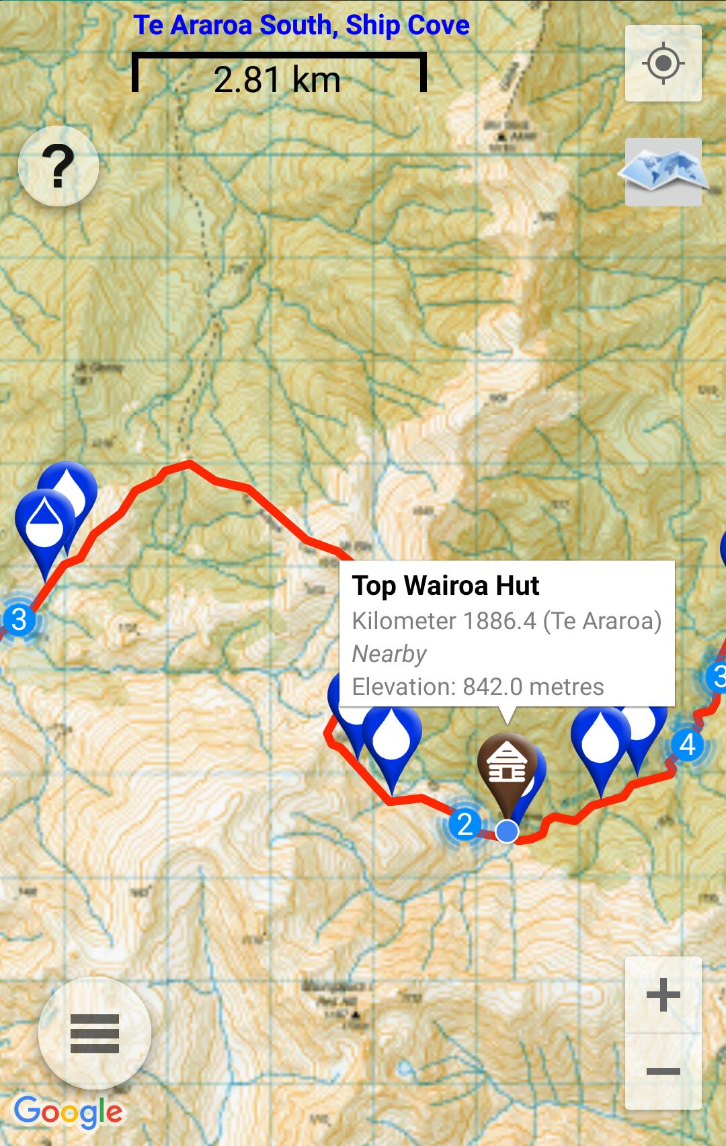This screenshot has width=726, height=1146.
Task: Select the brown Top Wairoa Hut marker
Action: click(507, 773)
